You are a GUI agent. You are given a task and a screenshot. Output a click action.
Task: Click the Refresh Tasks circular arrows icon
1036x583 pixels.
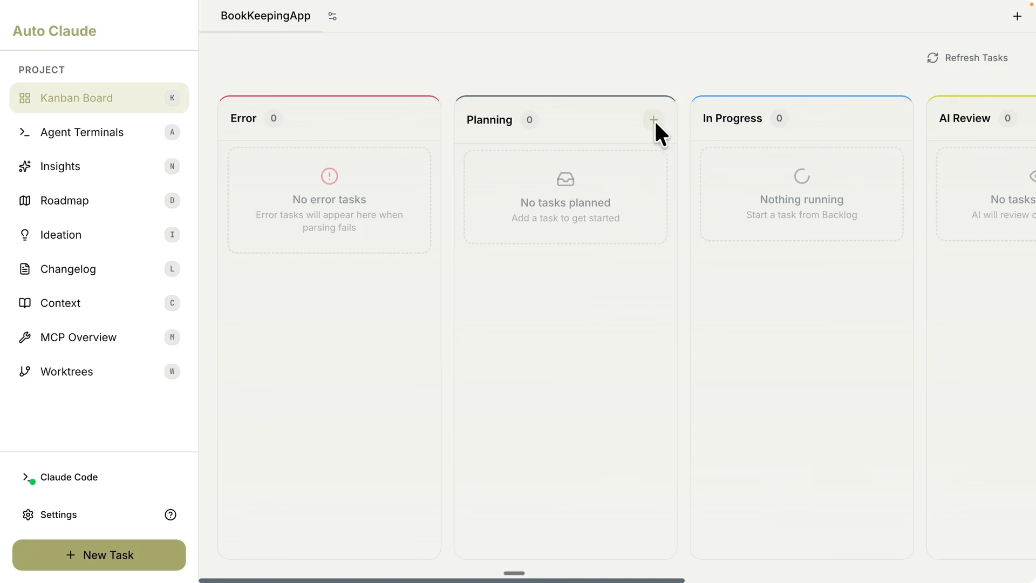932,58
